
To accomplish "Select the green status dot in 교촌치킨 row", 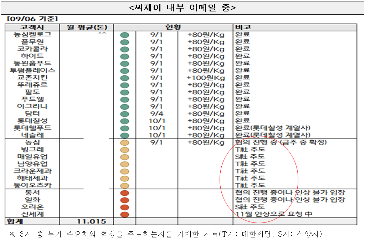I will click(124, 78).
